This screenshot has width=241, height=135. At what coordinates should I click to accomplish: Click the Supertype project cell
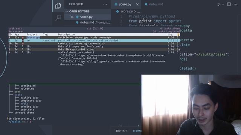(x=33, y=37)
